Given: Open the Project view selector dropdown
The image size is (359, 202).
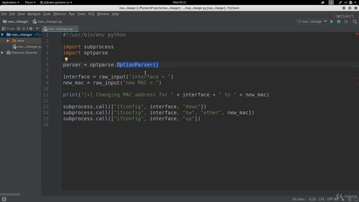Looking at the screenshot, I should (8, 29).
